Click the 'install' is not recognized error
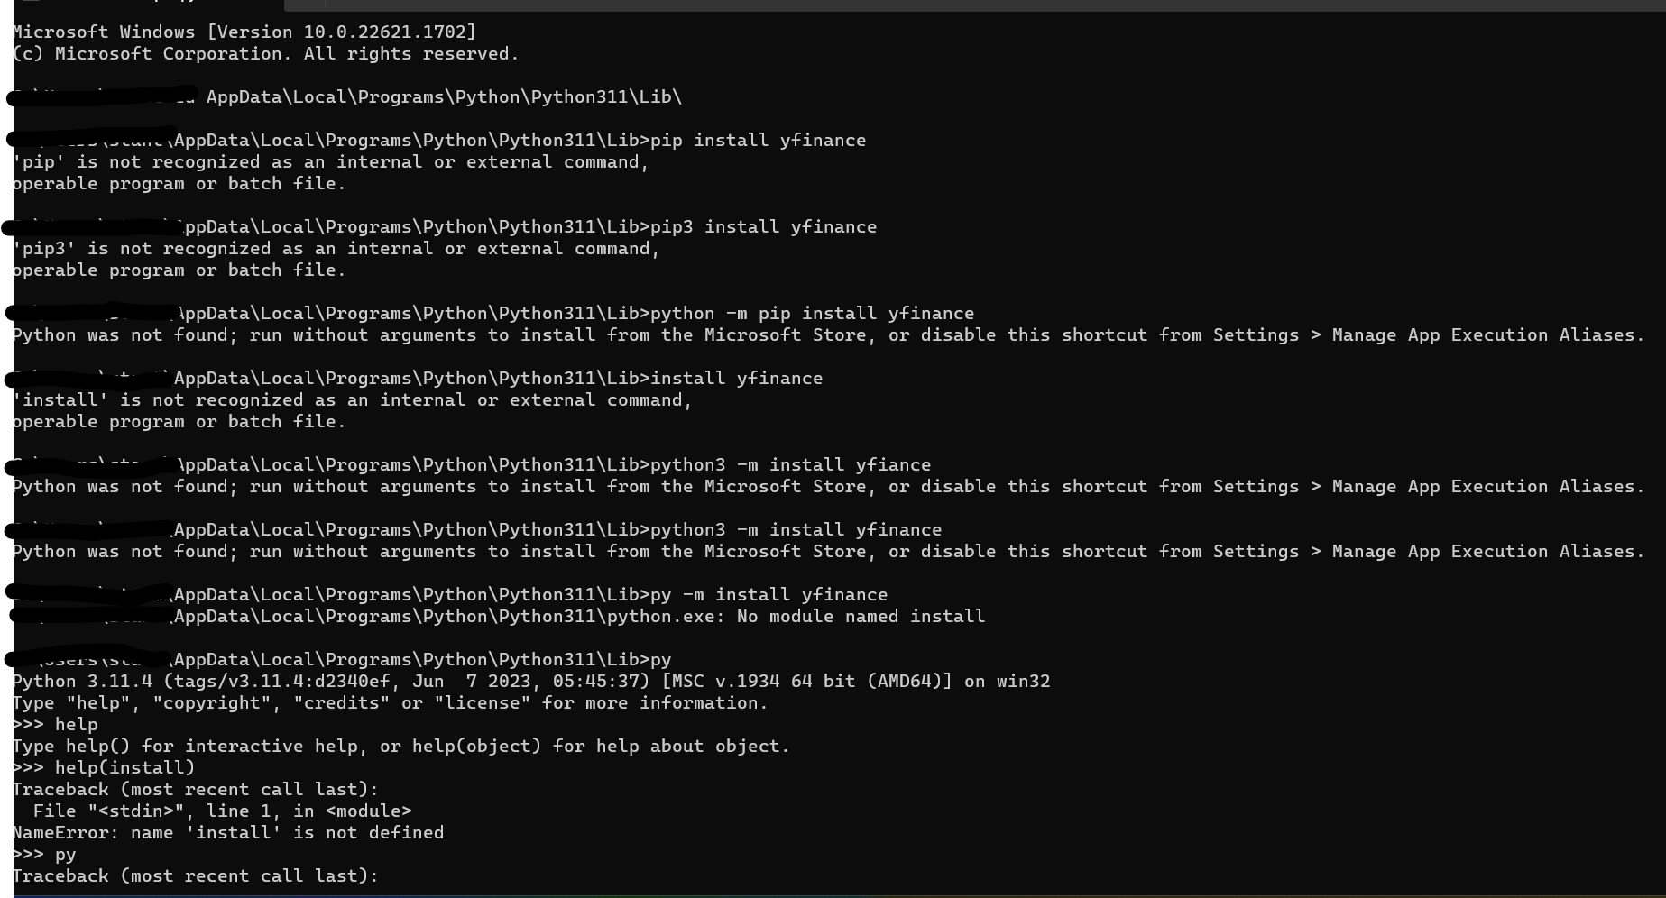1666x898 pixels. pyautogui.click(x=352, y=400)
